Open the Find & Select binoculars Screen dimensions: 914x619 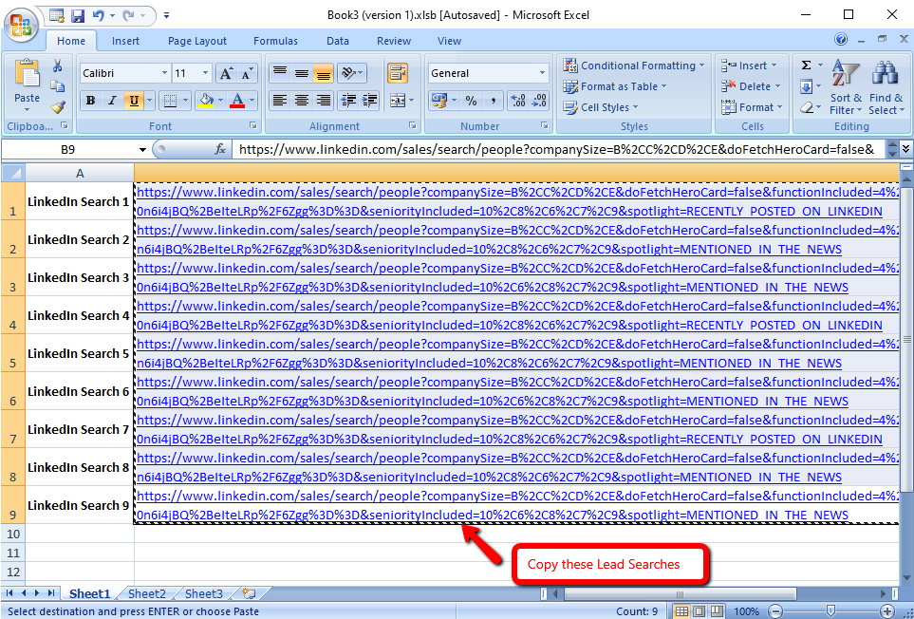(886, 87)
